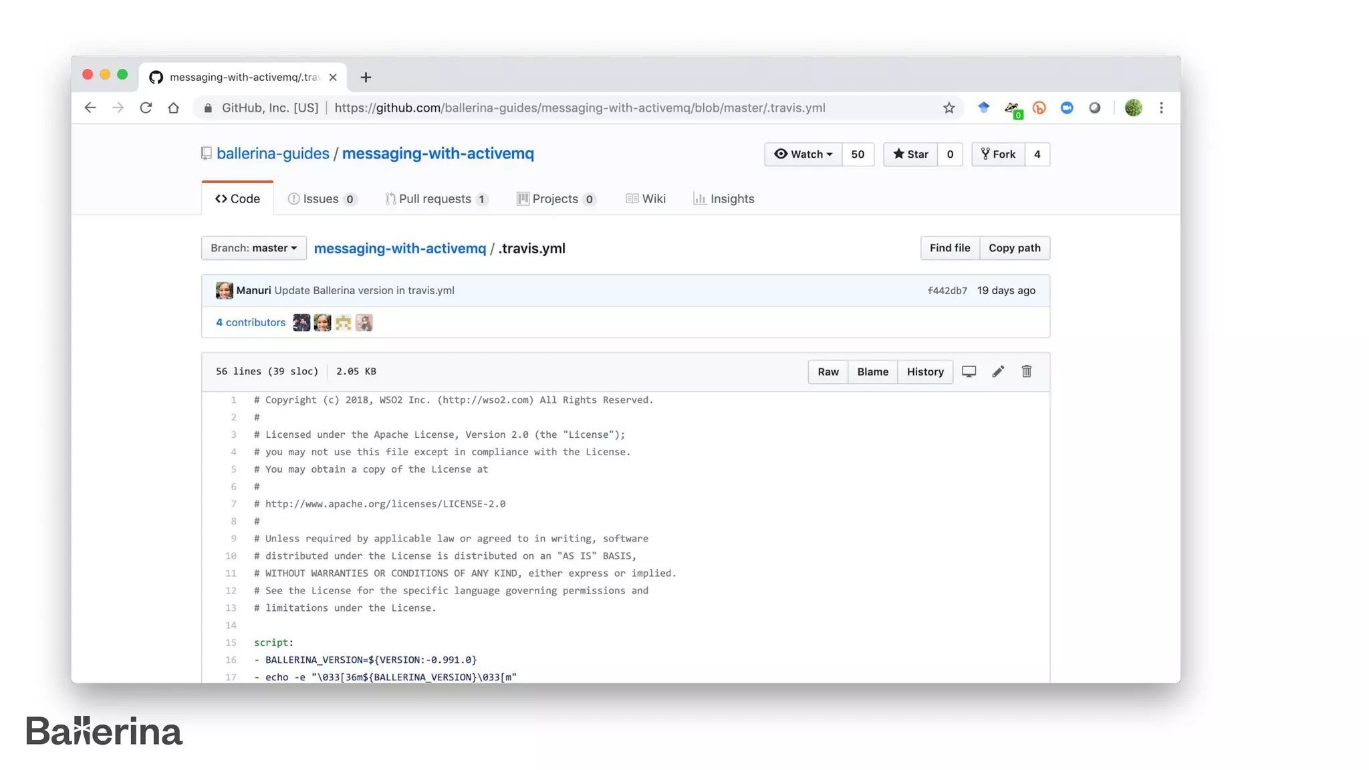The width and height of the screenshot is (1369, 770).
Task: Bookmark page with star icon in address bar
Action: [949, 108]
